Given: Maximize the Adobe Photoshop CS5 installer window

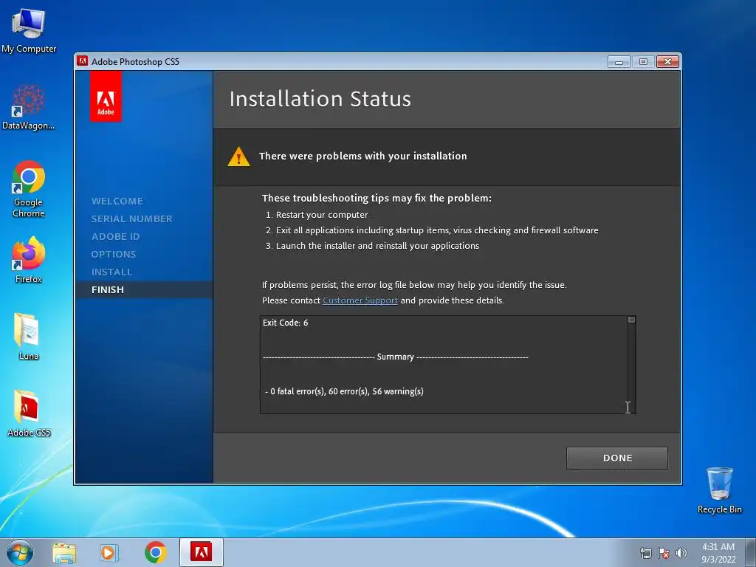Looking at the screenshot, I should tap(643, 62).
